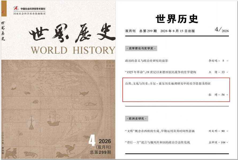Click author 张博 page 54 entry
Image resolution: width=238 pixels, height=160 pixels.
pyautogui.click(x=218, y=95)
